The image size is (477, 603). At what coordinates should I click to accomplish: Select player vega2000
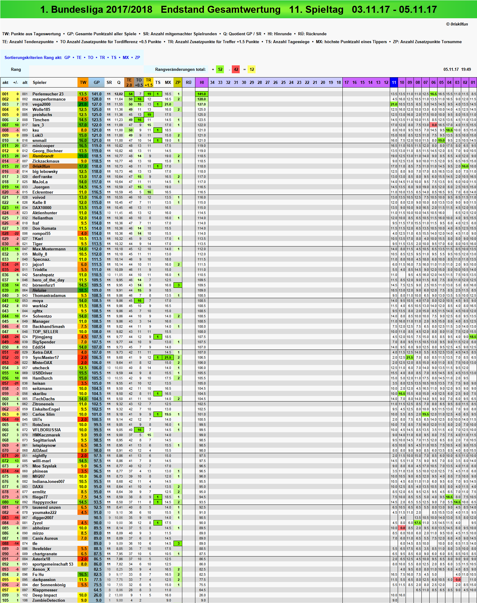(41, 104)
